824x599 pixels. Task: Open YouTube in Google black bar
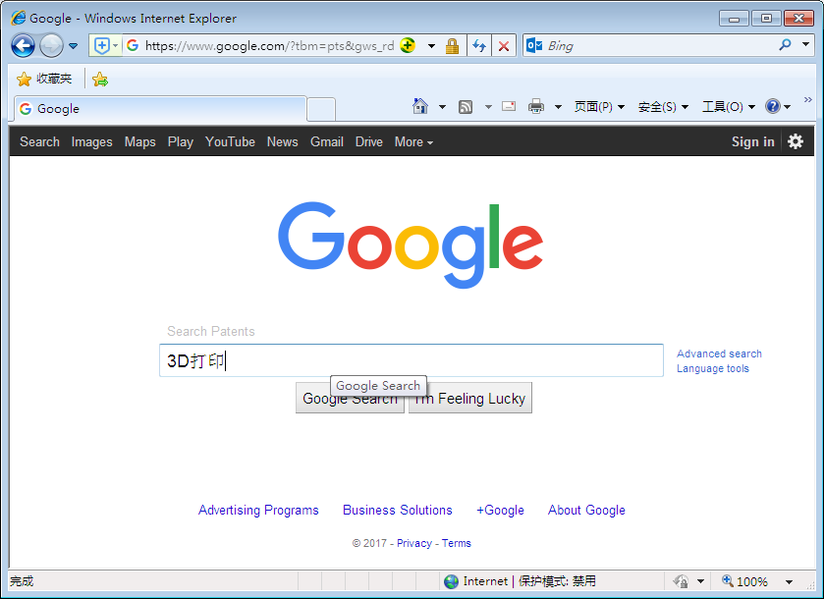(x=230, y=141)
